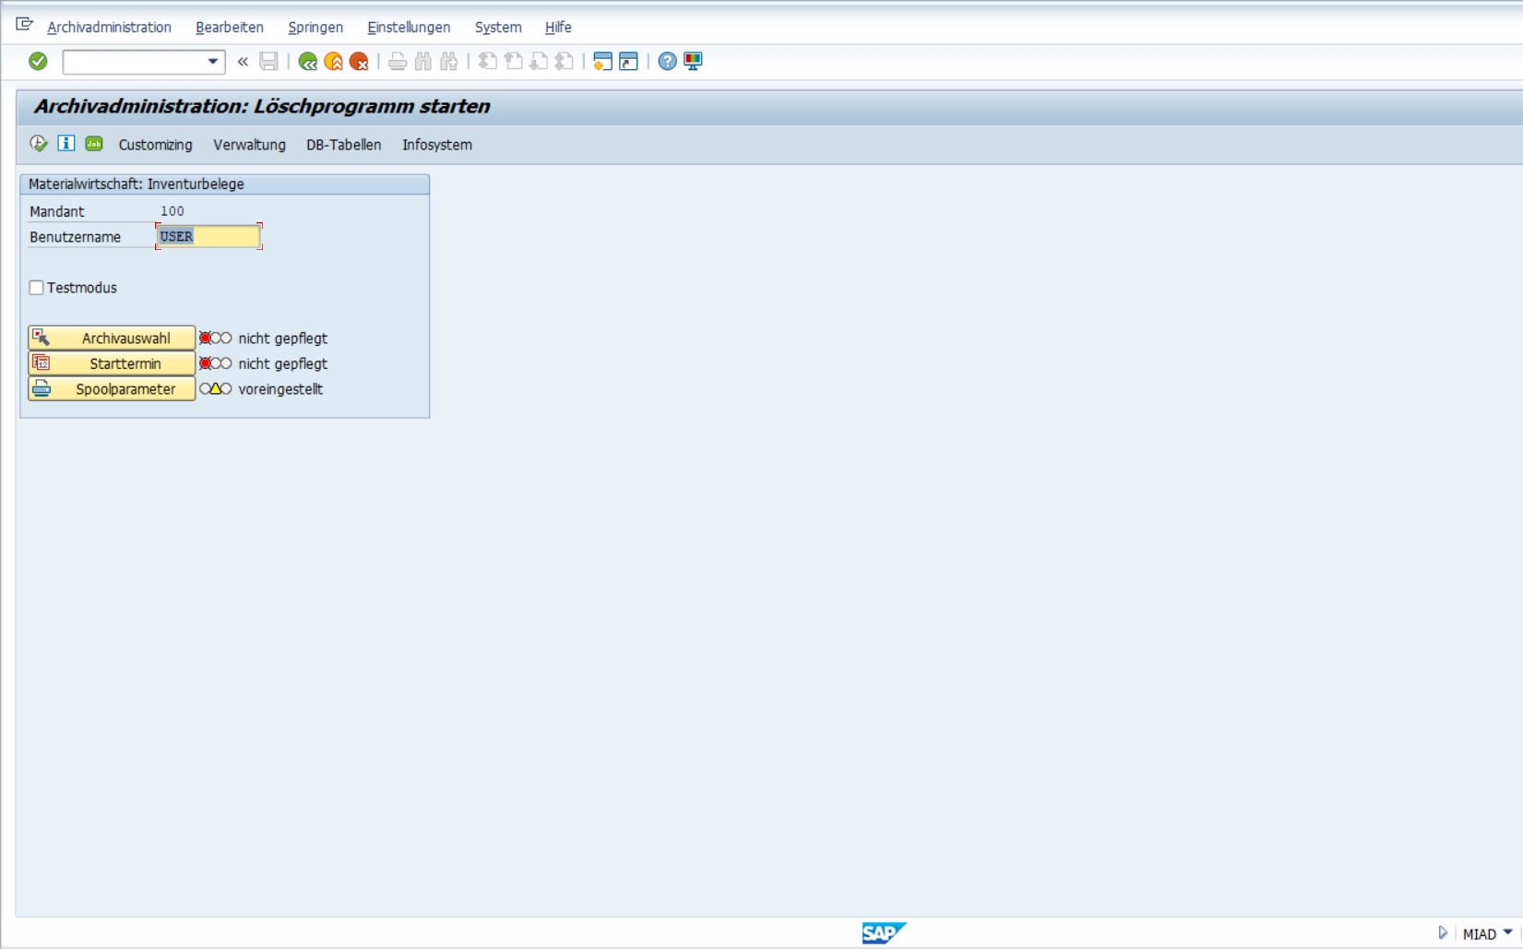Viewport: 1523px width, 949px height.
Task: Click the Find binoculars icon
Action: [x=423, y=62]
